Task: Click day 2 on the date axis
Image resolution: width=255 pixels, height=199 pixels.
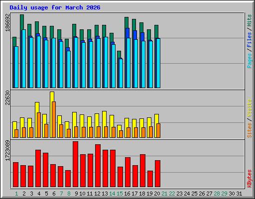Action: tap(24, 194)
